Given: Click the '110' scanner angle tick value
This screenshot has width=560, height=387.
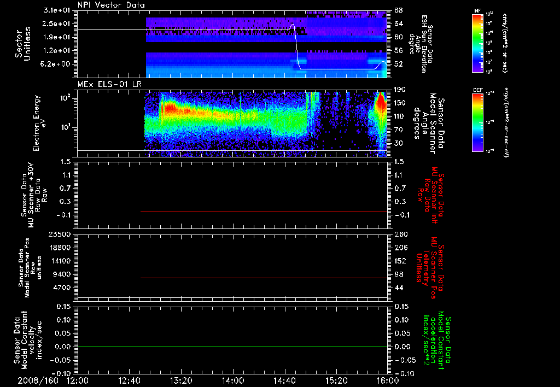Looking at the screenshot, I should click(400, 116).
